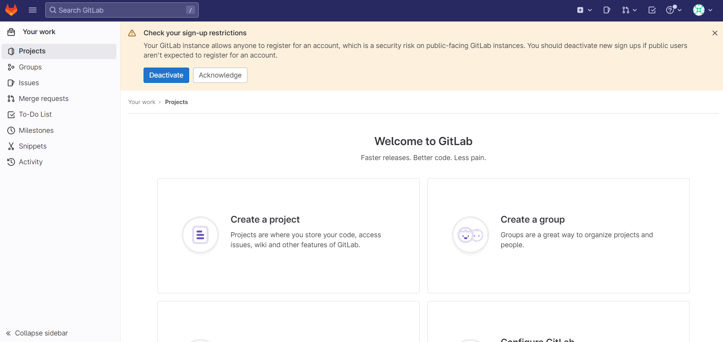
Task: Click the Merge requests sidebar icon
Action: tap(11, 99)
